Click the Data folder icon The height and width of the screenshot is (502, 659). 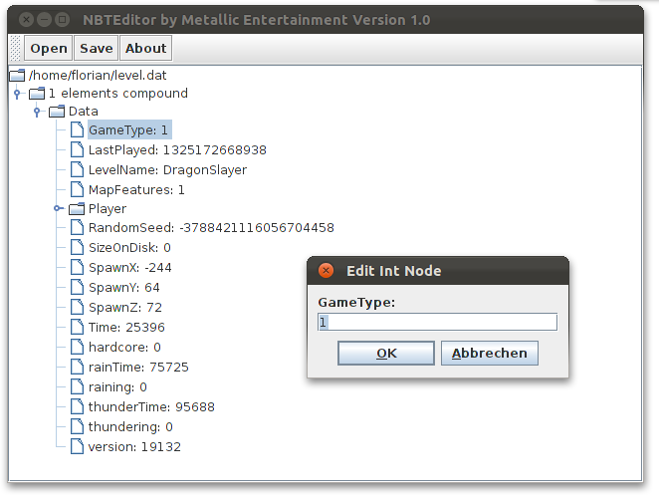[57, 112]
